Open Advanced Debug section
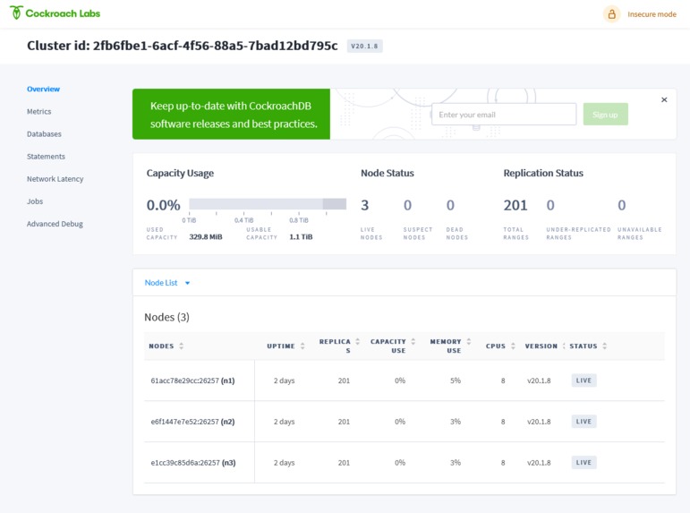Screen dimensions: 690x513 (55, 224)
